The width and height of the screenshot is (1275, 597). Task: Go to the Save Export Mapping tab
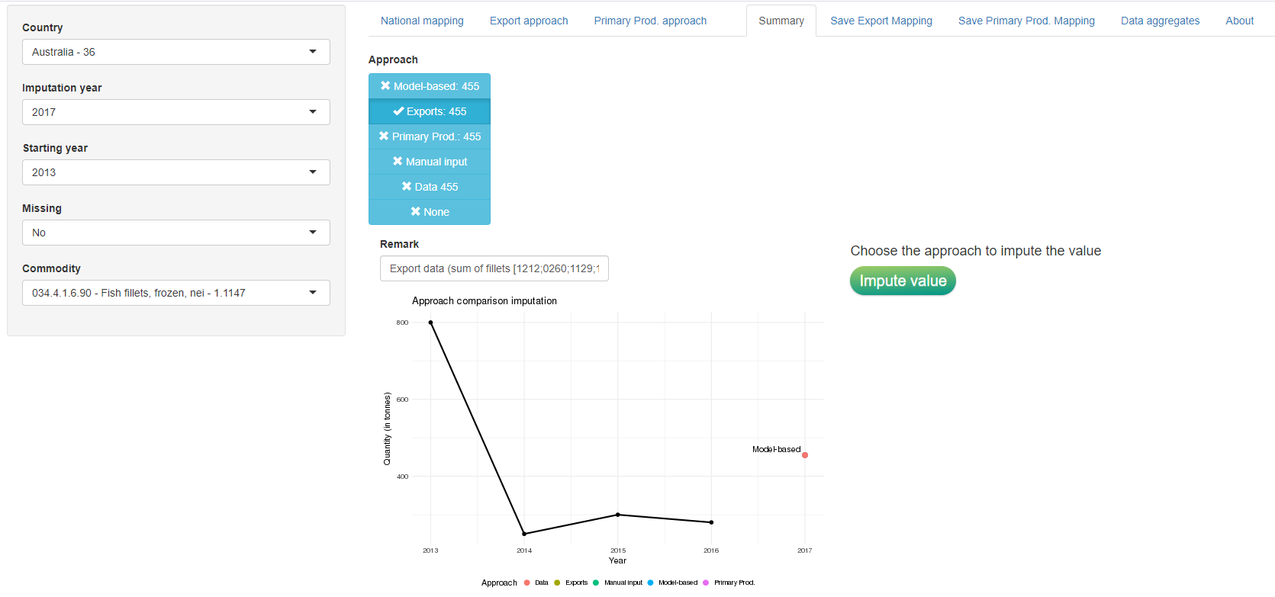coord(881,21)
